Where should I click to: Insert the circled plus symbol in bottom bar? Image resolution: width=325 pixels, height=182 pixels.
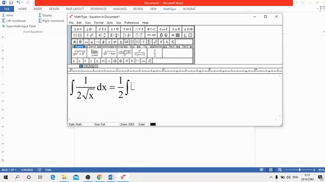coord(121,61)
